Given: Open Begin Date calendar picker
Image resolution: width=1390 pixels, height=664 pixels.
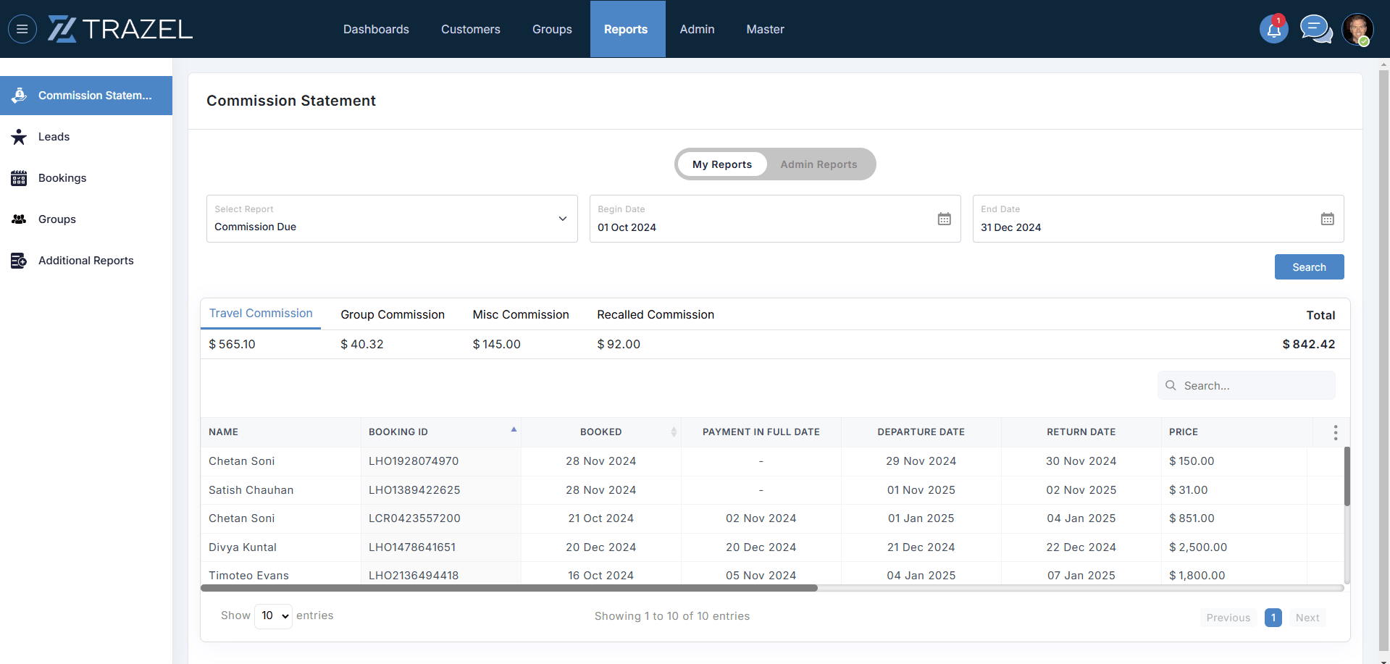Looking at the screenshot, I should (x=944, y=219).
